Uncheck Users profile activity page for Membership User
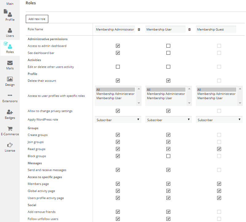Image resolution: width=246 pixels, height=222 pixels. tap(168, 198)
